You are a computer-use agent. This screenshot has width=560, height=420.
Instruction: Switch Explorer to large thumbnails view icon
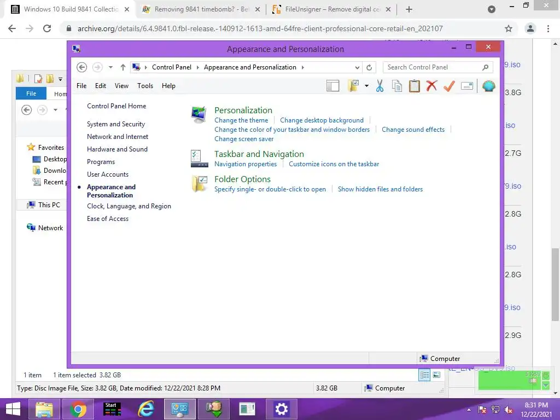point(436,375)
